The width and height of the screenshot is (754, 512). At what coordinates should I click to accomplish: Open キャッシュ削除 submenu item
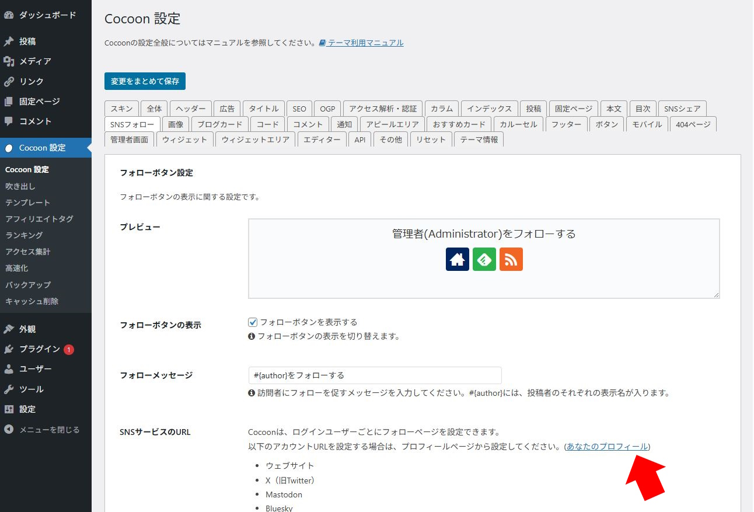(x=32, y=301)
